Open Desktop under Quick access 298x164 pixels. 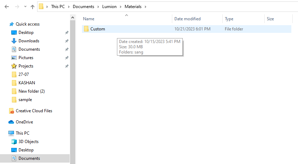click(26, 33)
